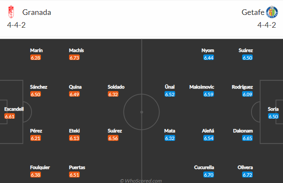Viewport: 283px width, 183px height.
Task: Select Escandell's 6.61 rating badge
Action: point(9,116)
